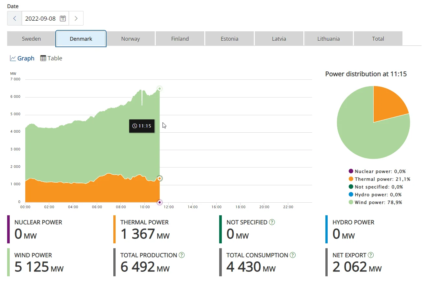Viewport: 429px width, 285px height.
Task: Select the Sweden tab
Action: (31, 39)
